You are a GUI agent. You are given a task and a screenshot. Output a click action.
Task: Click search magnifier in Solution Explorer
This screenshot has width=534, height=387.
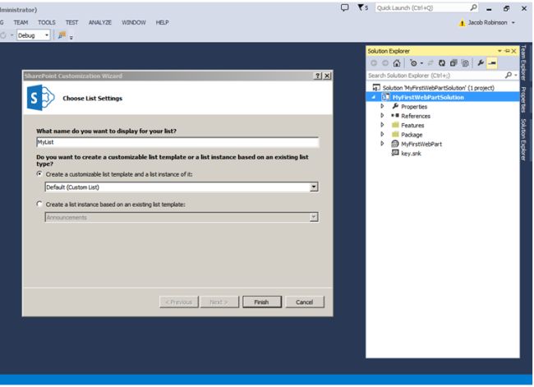point(508,75)
